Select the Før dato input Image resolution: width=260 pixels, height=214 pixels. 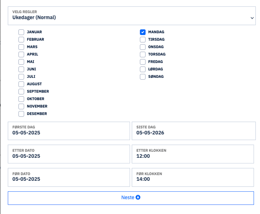tap(69, 177)
